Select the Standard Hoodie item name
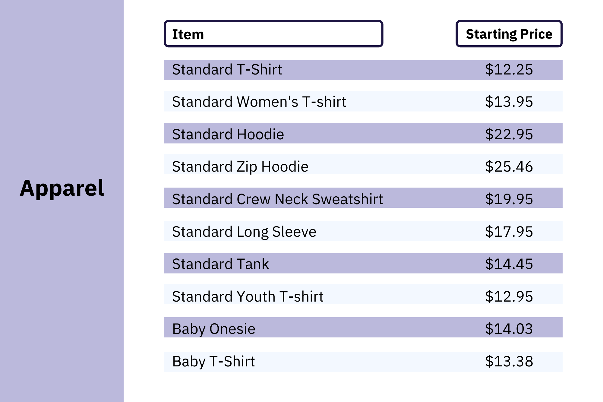 click(228, 135)
